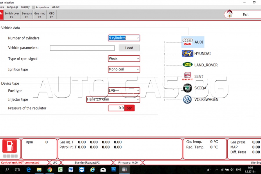261x174 pixels.
Task: Show hidden tray icons chevron
Action: point(217,170)
